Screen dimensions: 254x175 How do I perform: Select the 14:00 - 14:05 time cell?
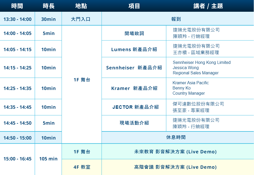(x=17, y=33)
